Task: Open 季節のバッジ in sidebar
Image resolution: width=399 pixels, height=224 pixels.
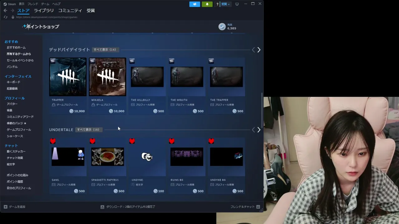Action: click(x=17, y=123)
